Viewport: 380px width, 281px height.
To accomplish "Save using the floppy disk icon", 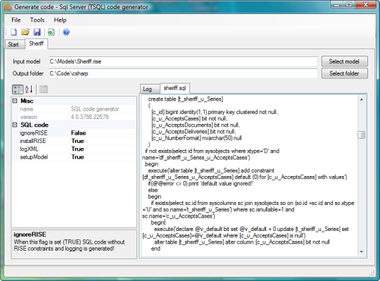I will 37,32.
